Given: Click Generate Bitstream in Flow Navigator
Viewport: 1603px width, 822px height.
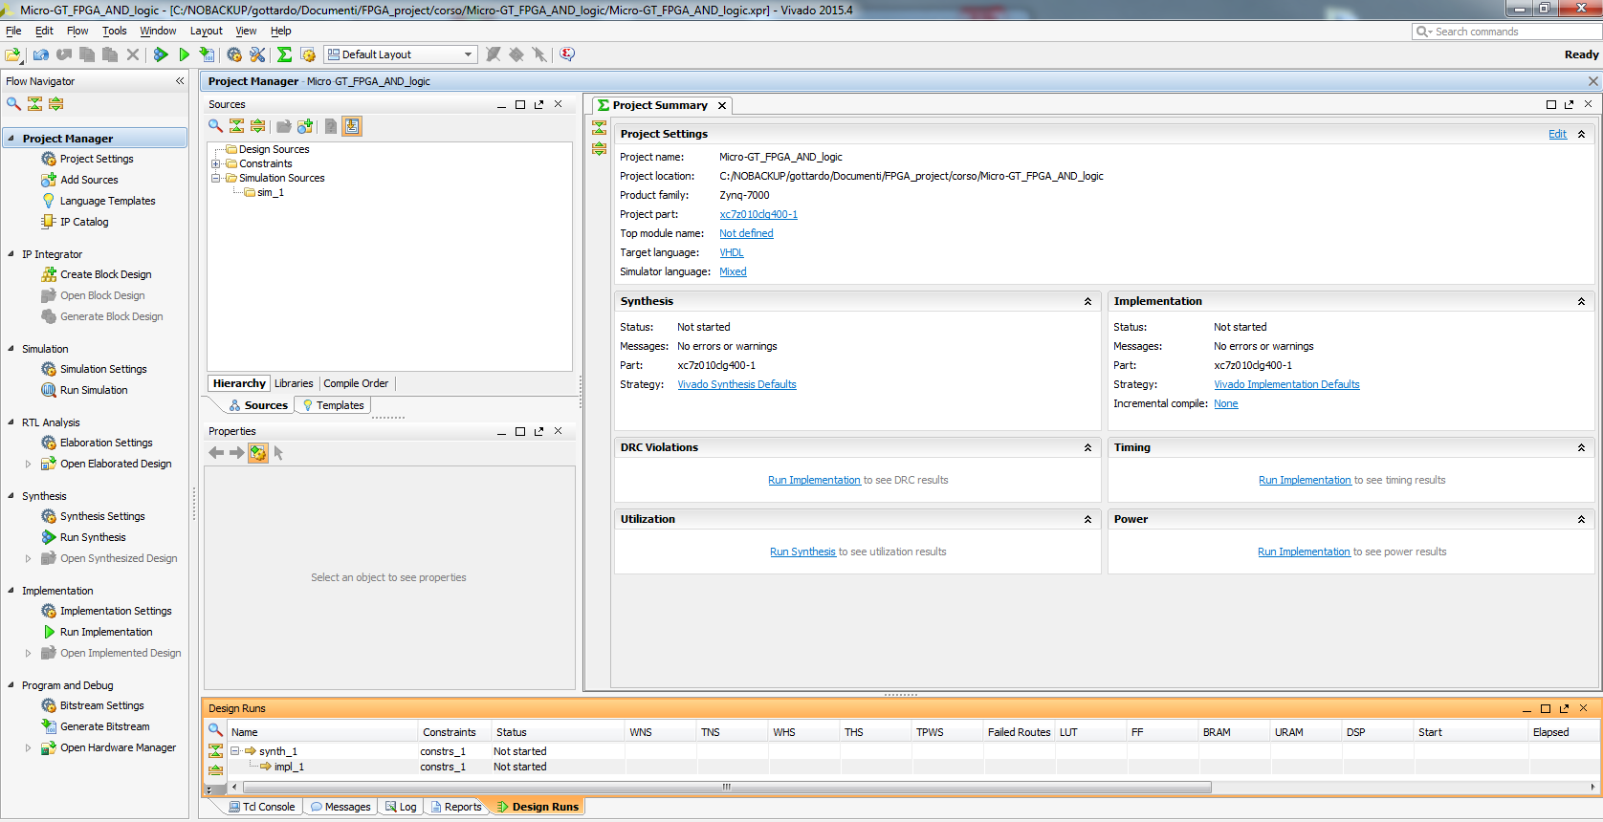Looking at the screenshot, I should (104, 726).
